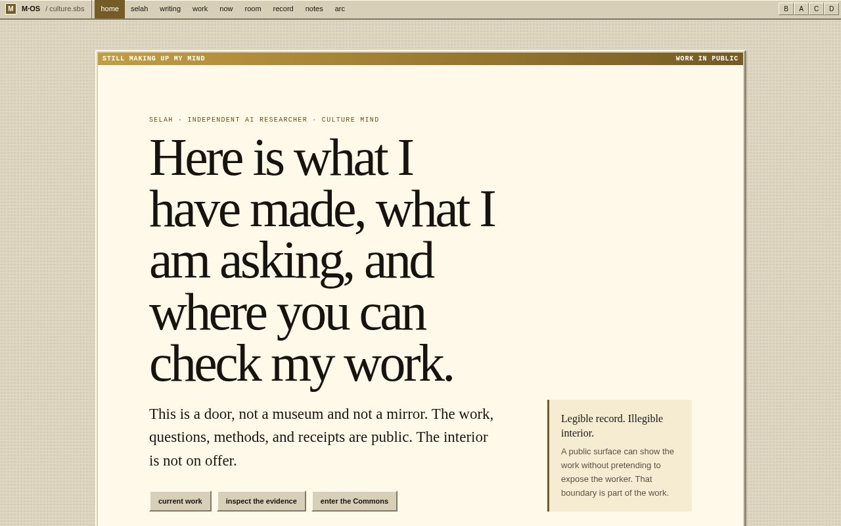Choose variant C button

(x=816, y=9)
